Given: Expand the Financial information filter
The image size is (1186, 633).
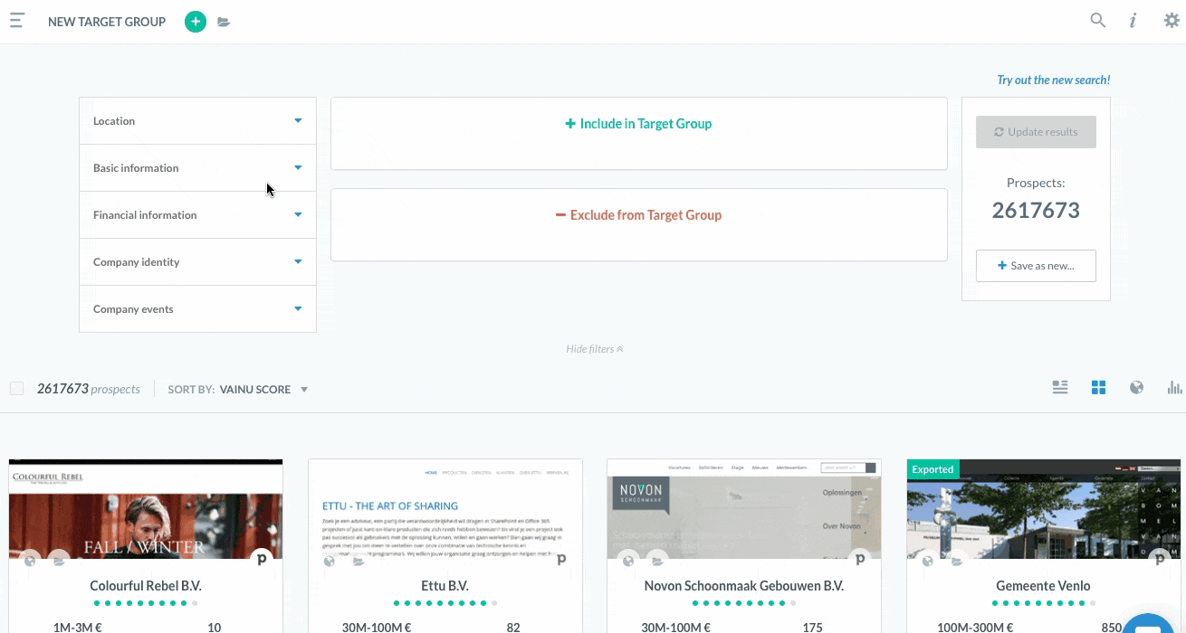Looking at the screenshot, I should click(x=197, y=215).
